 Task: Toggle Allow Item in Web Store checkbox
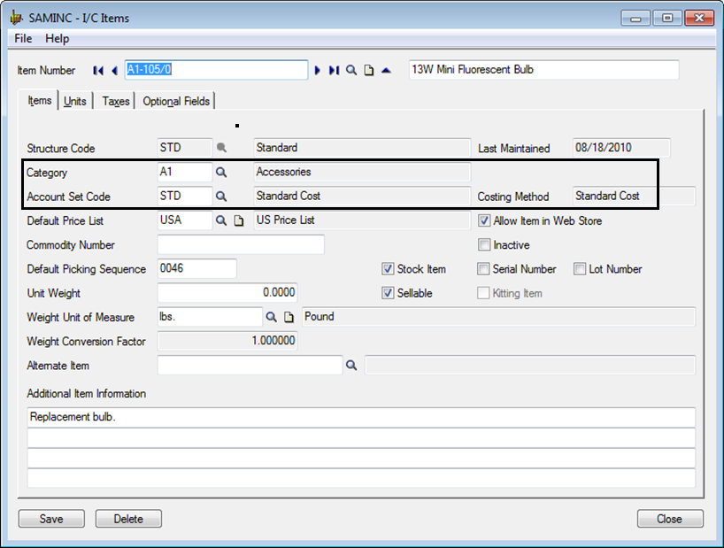point(484,220)
